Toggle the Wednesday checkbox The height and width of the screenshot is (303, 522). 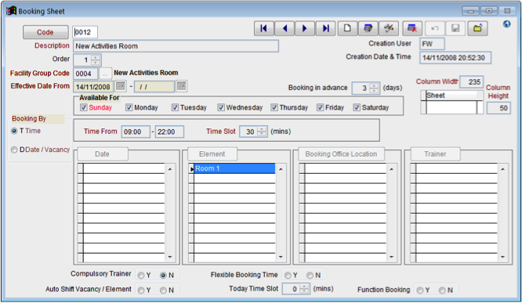click(x=221, y=107)
